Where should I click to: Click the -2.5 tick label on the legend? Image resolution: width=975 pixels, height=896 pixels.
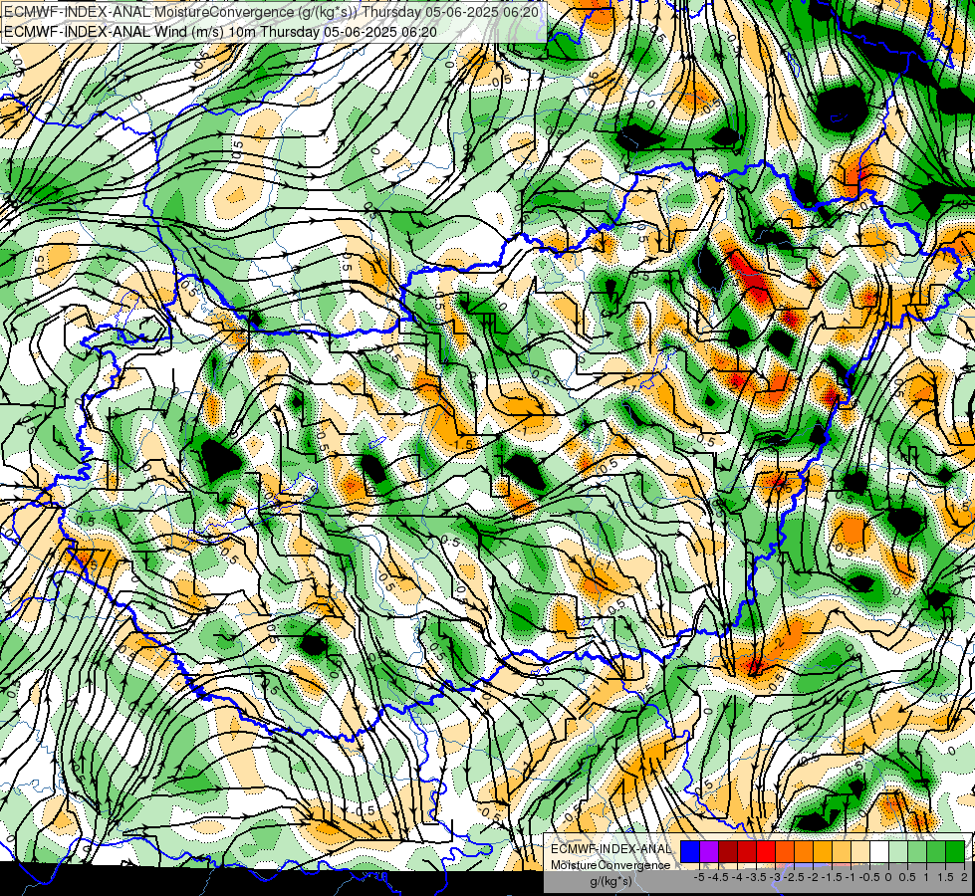(x=794, y=877)
